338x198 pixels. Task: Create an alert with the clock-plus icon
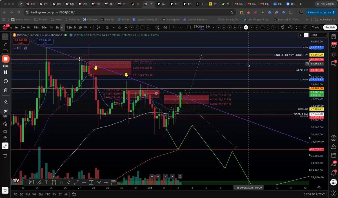(157, 27)
